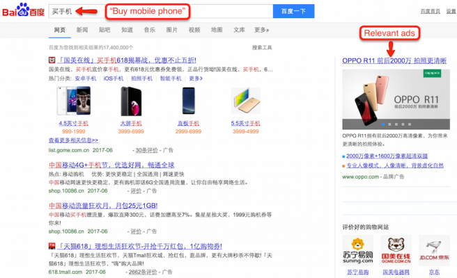This screenshot has width=457, height=278.
Task: Open 中国移动4G+手机节 result title
Action: [x=111, y=165]
